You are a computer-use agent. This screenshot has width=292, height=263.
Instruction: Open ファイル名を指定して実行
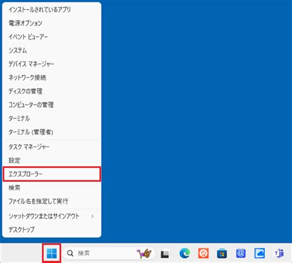coord(52,201)
